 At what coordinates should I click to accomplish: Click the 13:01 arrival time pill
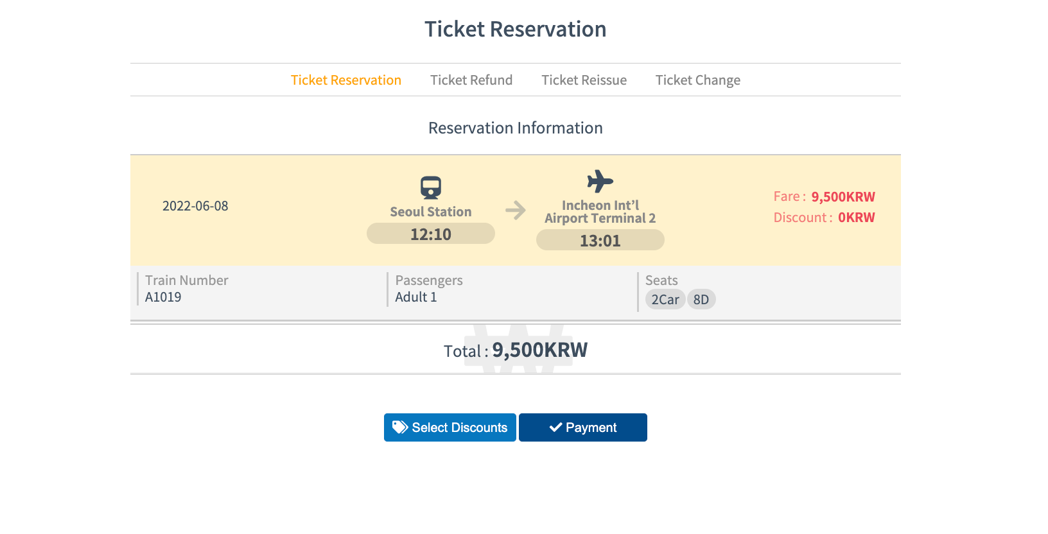click(x=600, y=241)
